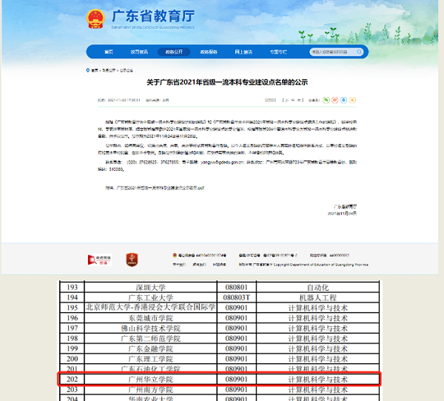Click the table cell 广东工业大学

point(151,297)
